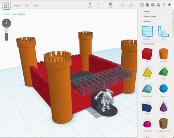Screen dimensions: 174x138
Task: Select the white creature figure model
Action: click(104, 100)
